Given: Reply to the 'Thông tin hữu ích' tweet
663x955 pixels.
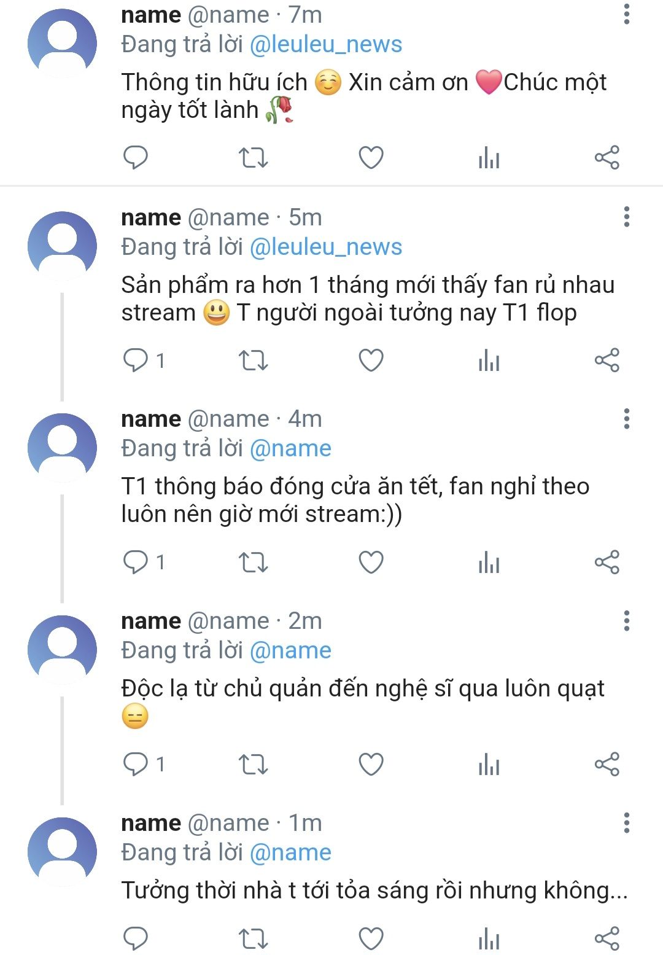Looking at the screenshot, I should coord(136,158).
